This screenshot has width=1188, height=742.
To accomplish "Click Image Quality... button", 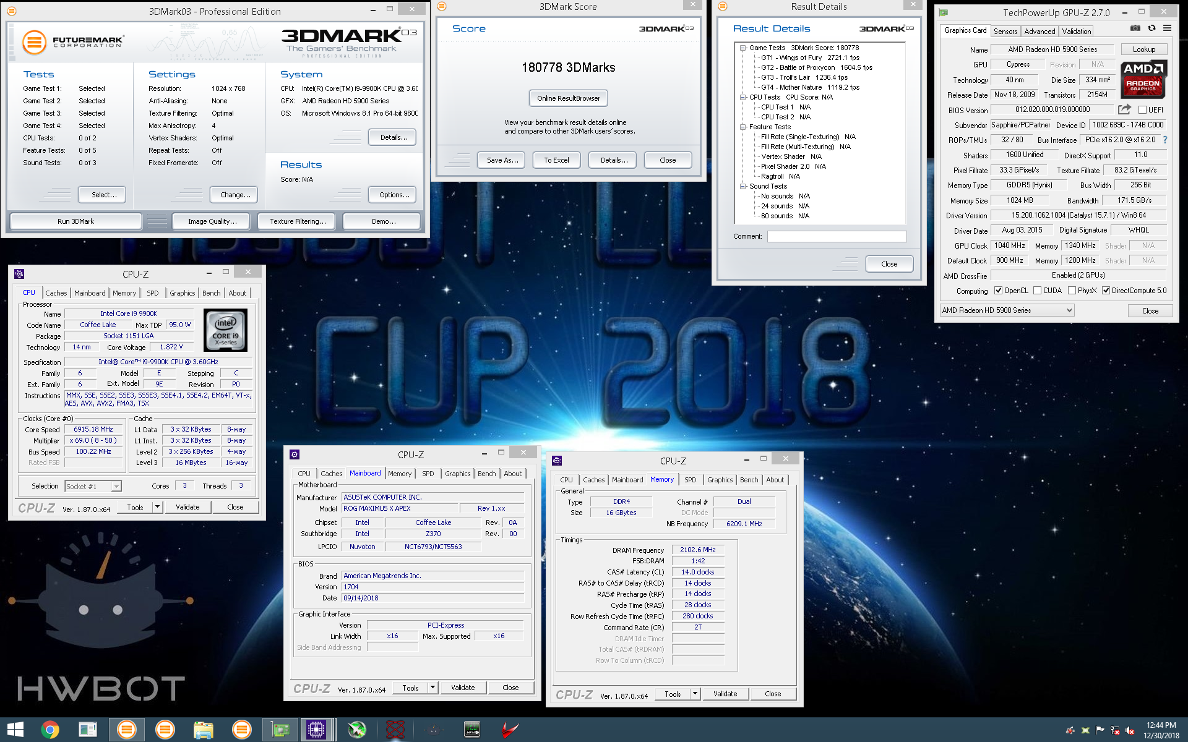I will point(212,221).
